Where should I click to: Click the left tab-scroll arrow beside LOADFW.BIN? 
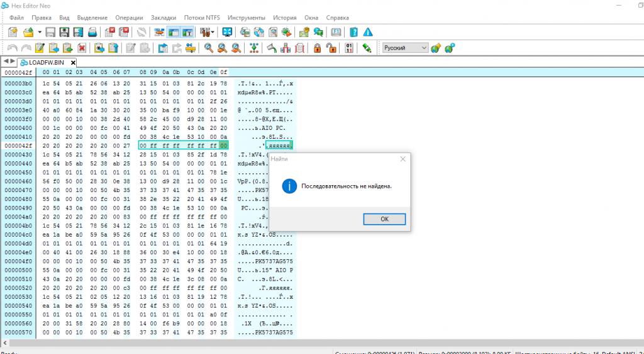coord(5,62)
